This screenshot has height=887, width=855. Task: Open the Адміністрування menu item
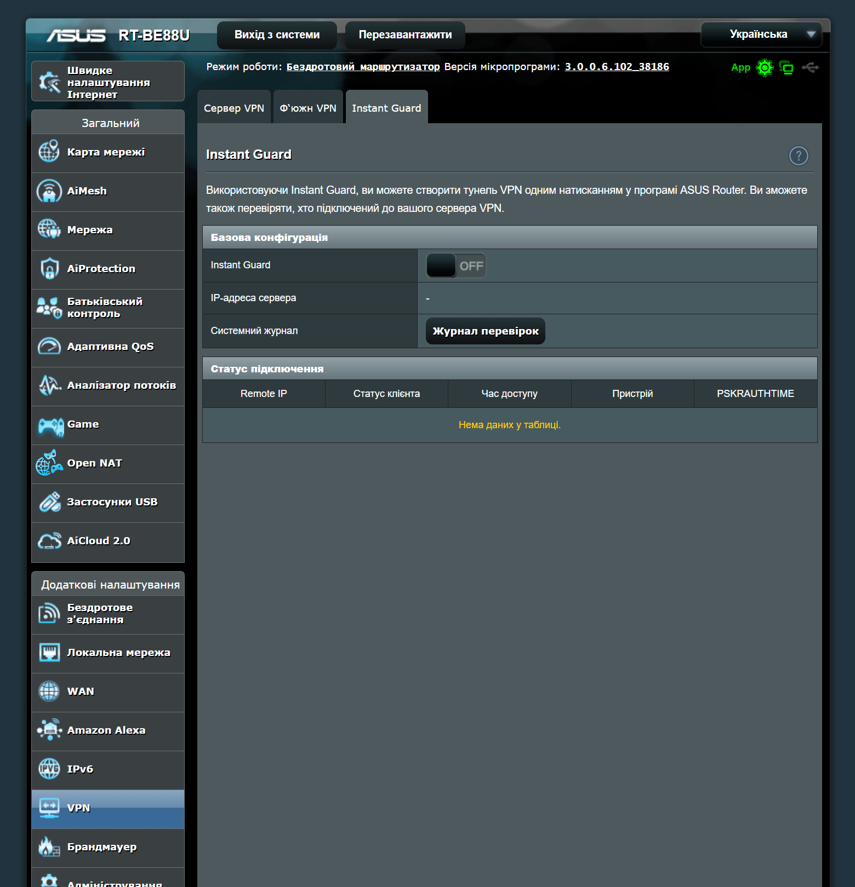coord(108,878)
